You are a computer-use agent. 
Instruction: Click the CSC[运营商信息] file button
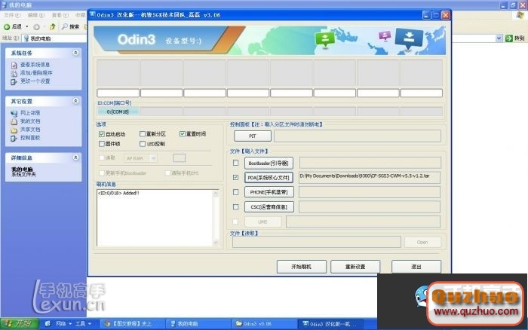(x=269, y=207)
